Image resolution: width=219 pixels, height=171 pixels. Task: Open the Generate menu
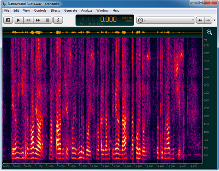(x=70, y=11)
